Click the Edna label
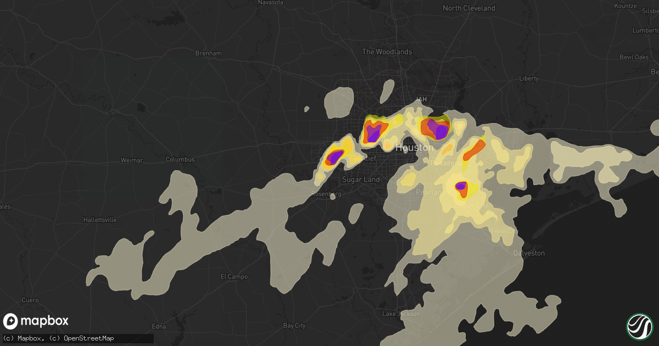The height and width of the screenshot is (346, 659). [159, 326]
